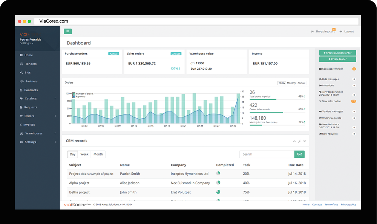Switch Orders chart to Today
This screenshot has height=224, width=377.
coord(282,83)
